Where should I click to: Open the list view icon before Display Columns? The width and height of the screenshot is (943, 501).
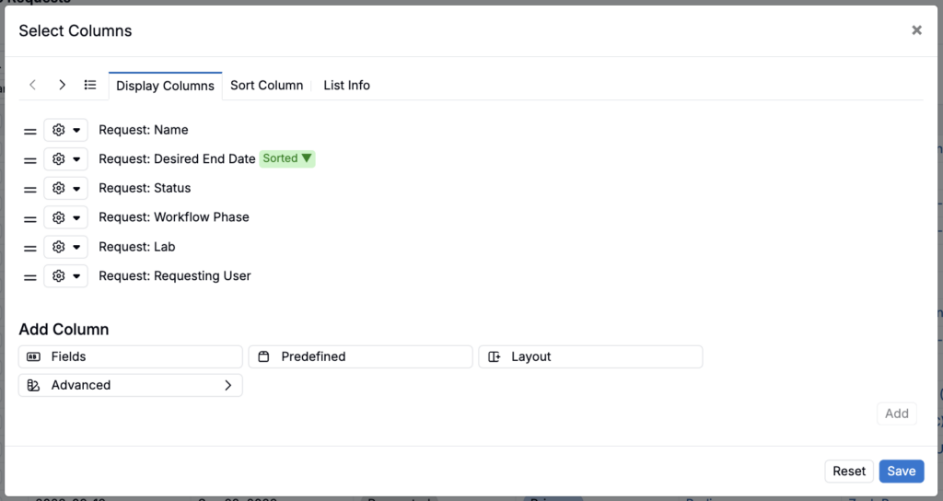click(90, 85)
